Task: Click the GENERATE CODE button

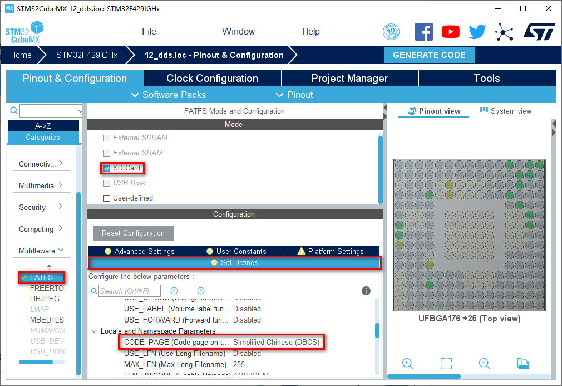Action: (x=429, y=55)
